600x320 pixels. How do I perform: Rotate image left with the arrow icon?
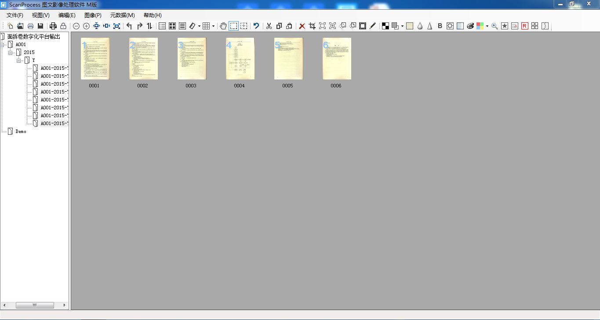coord(129,26)
